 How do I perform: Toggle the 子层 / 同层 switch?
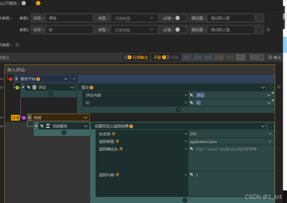166,57
